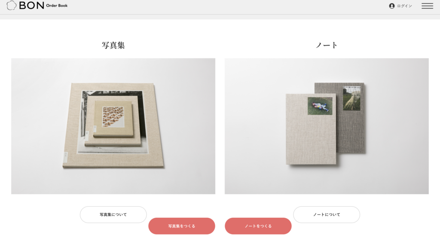Click the tent photo on gray notebook
440x238 pixels.
[351, 98]
